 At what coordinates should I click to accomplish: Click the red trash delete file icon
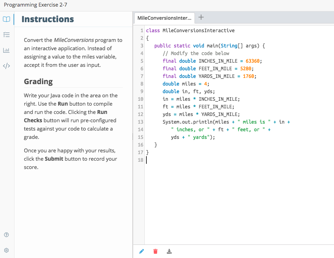(x=155, y=251)
